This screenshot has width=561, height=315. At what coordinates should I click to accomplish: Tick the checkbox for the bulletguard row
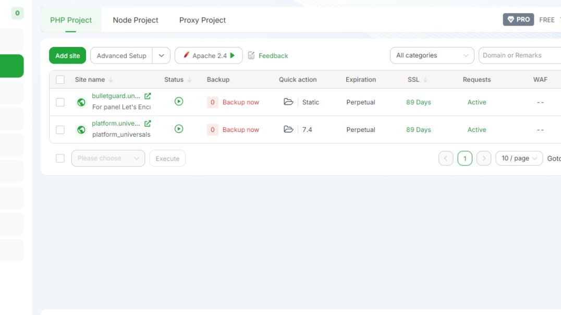pos(59,102)
